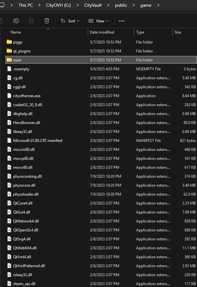Sort files by the Date modified column header
This screenshot has width=197, height=287.
(103, 32)
